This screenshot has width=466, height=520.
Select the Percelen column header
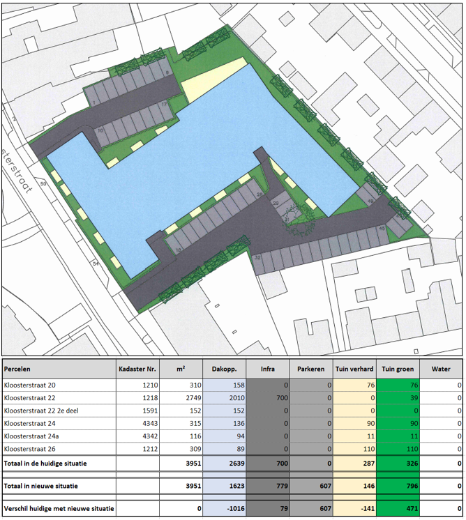[x=59, y=369]
